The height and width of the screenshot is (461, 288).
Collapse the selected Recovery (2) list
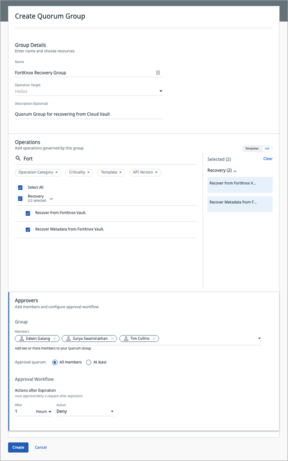click(x=234, y=171)
